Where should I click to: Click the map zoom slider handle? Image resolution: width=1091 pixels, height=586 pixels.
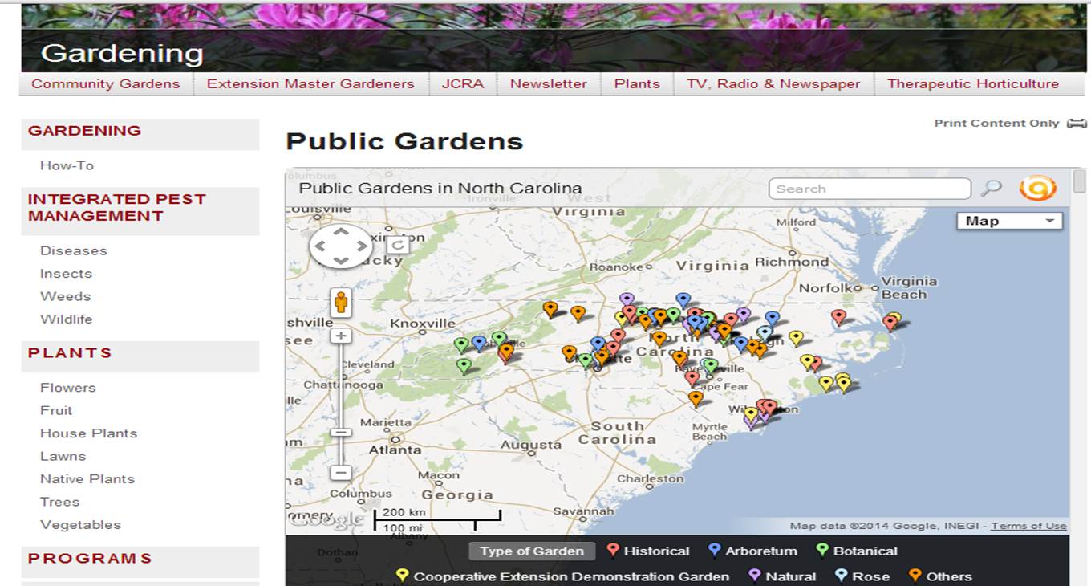click(341, 432)
